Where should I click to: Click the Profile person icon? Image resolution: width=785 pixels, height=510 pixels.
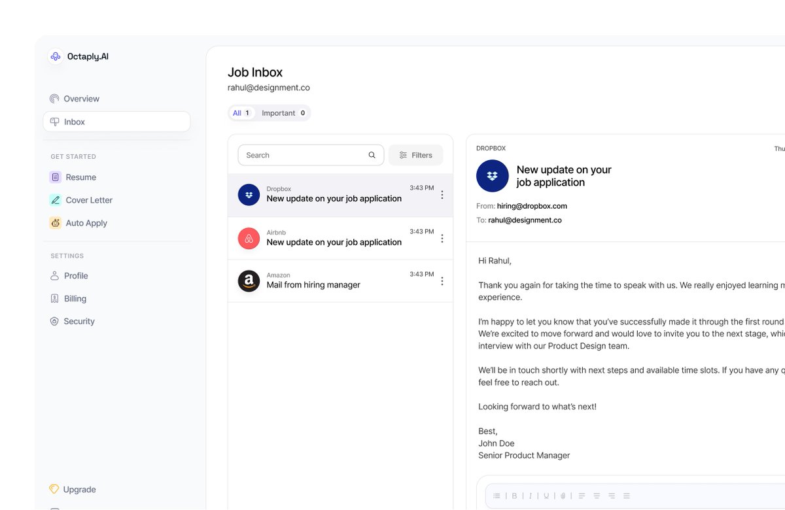55,276
